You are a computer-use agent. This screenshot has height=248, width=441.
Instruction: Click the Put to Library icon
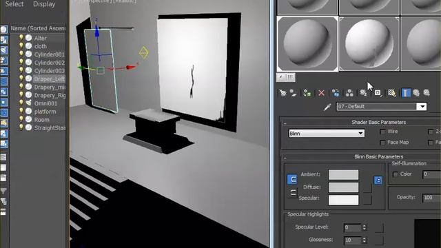pos(363,93)
